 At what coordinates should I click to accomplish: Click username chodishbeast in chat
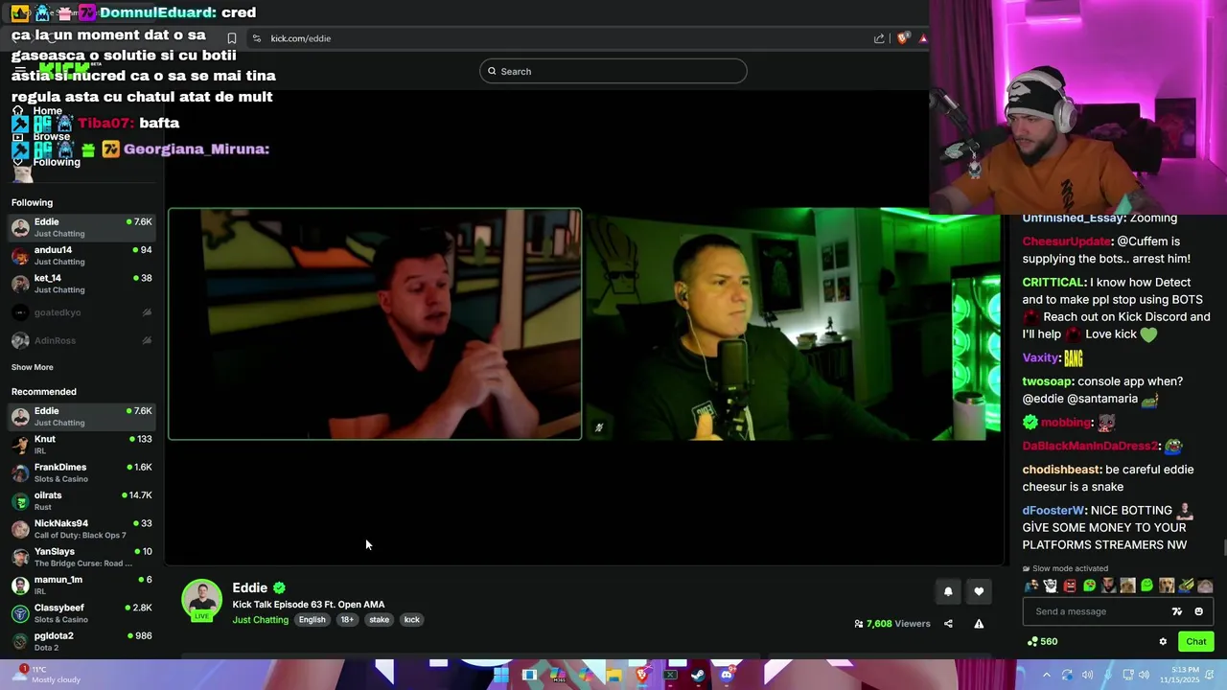pos(1061,470)
